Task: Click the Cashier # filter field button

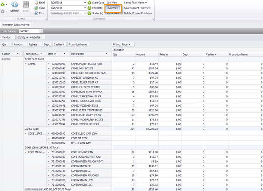Action: tap(60, 44)
